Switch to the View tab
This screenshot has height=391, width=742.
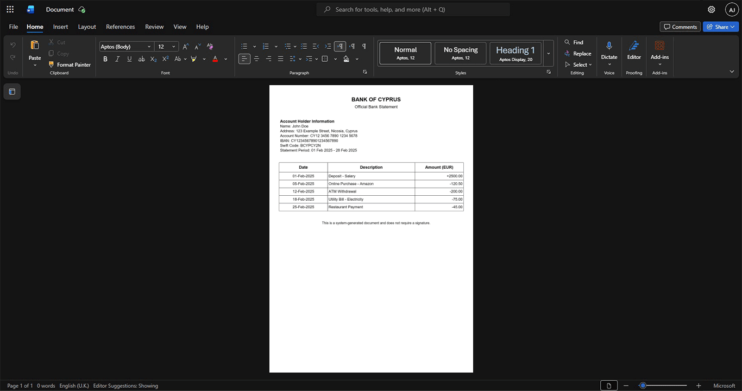[180, 27]
